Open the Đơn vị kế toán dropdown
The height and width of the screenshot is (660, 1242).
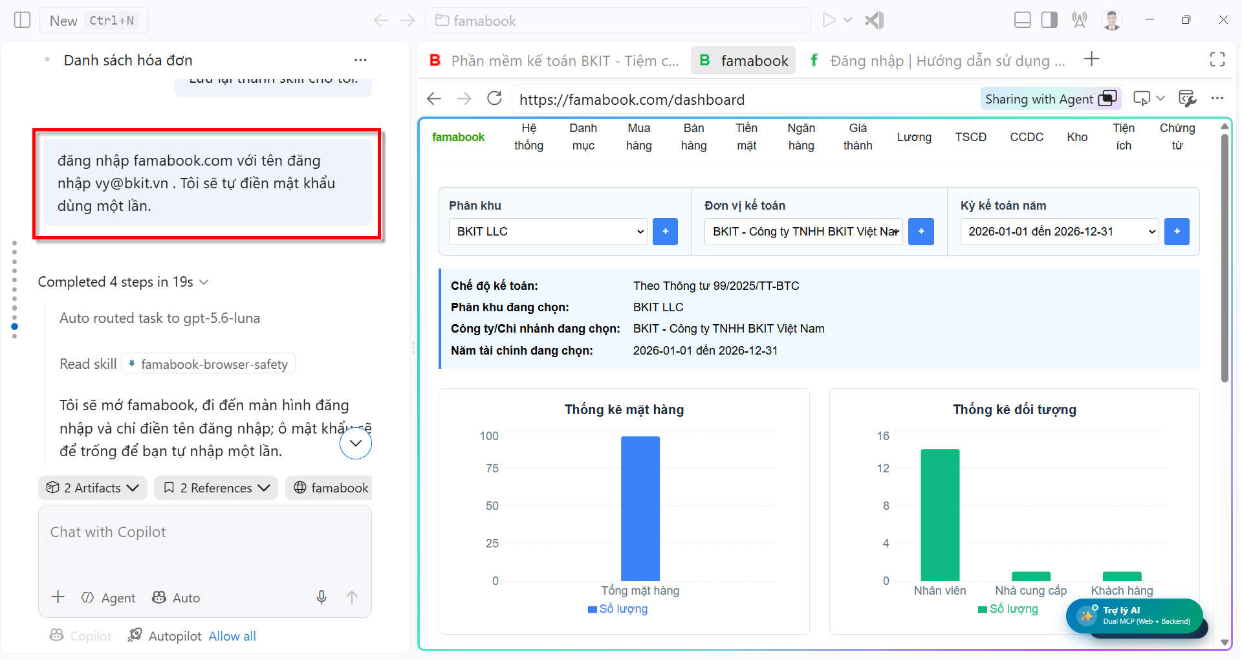[x=803, y=232]
